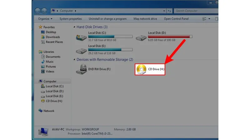This screenshot has height=140, width=250.
Task: Click the Network icon in sidebar
Action: pyautogui.click(x=41, y=111)
